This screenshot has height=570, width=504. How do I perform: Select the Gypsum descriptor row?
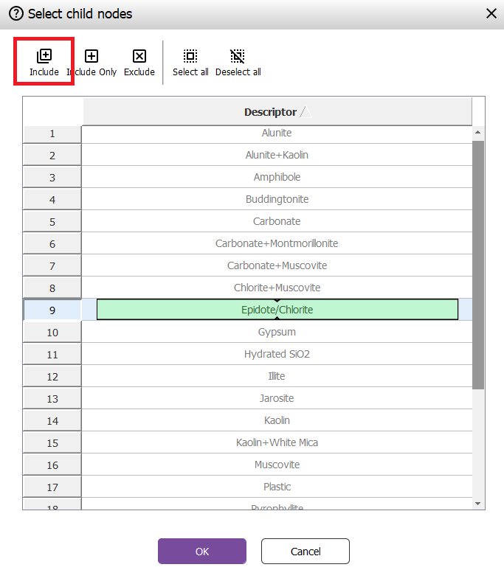[x=277, y=333]
